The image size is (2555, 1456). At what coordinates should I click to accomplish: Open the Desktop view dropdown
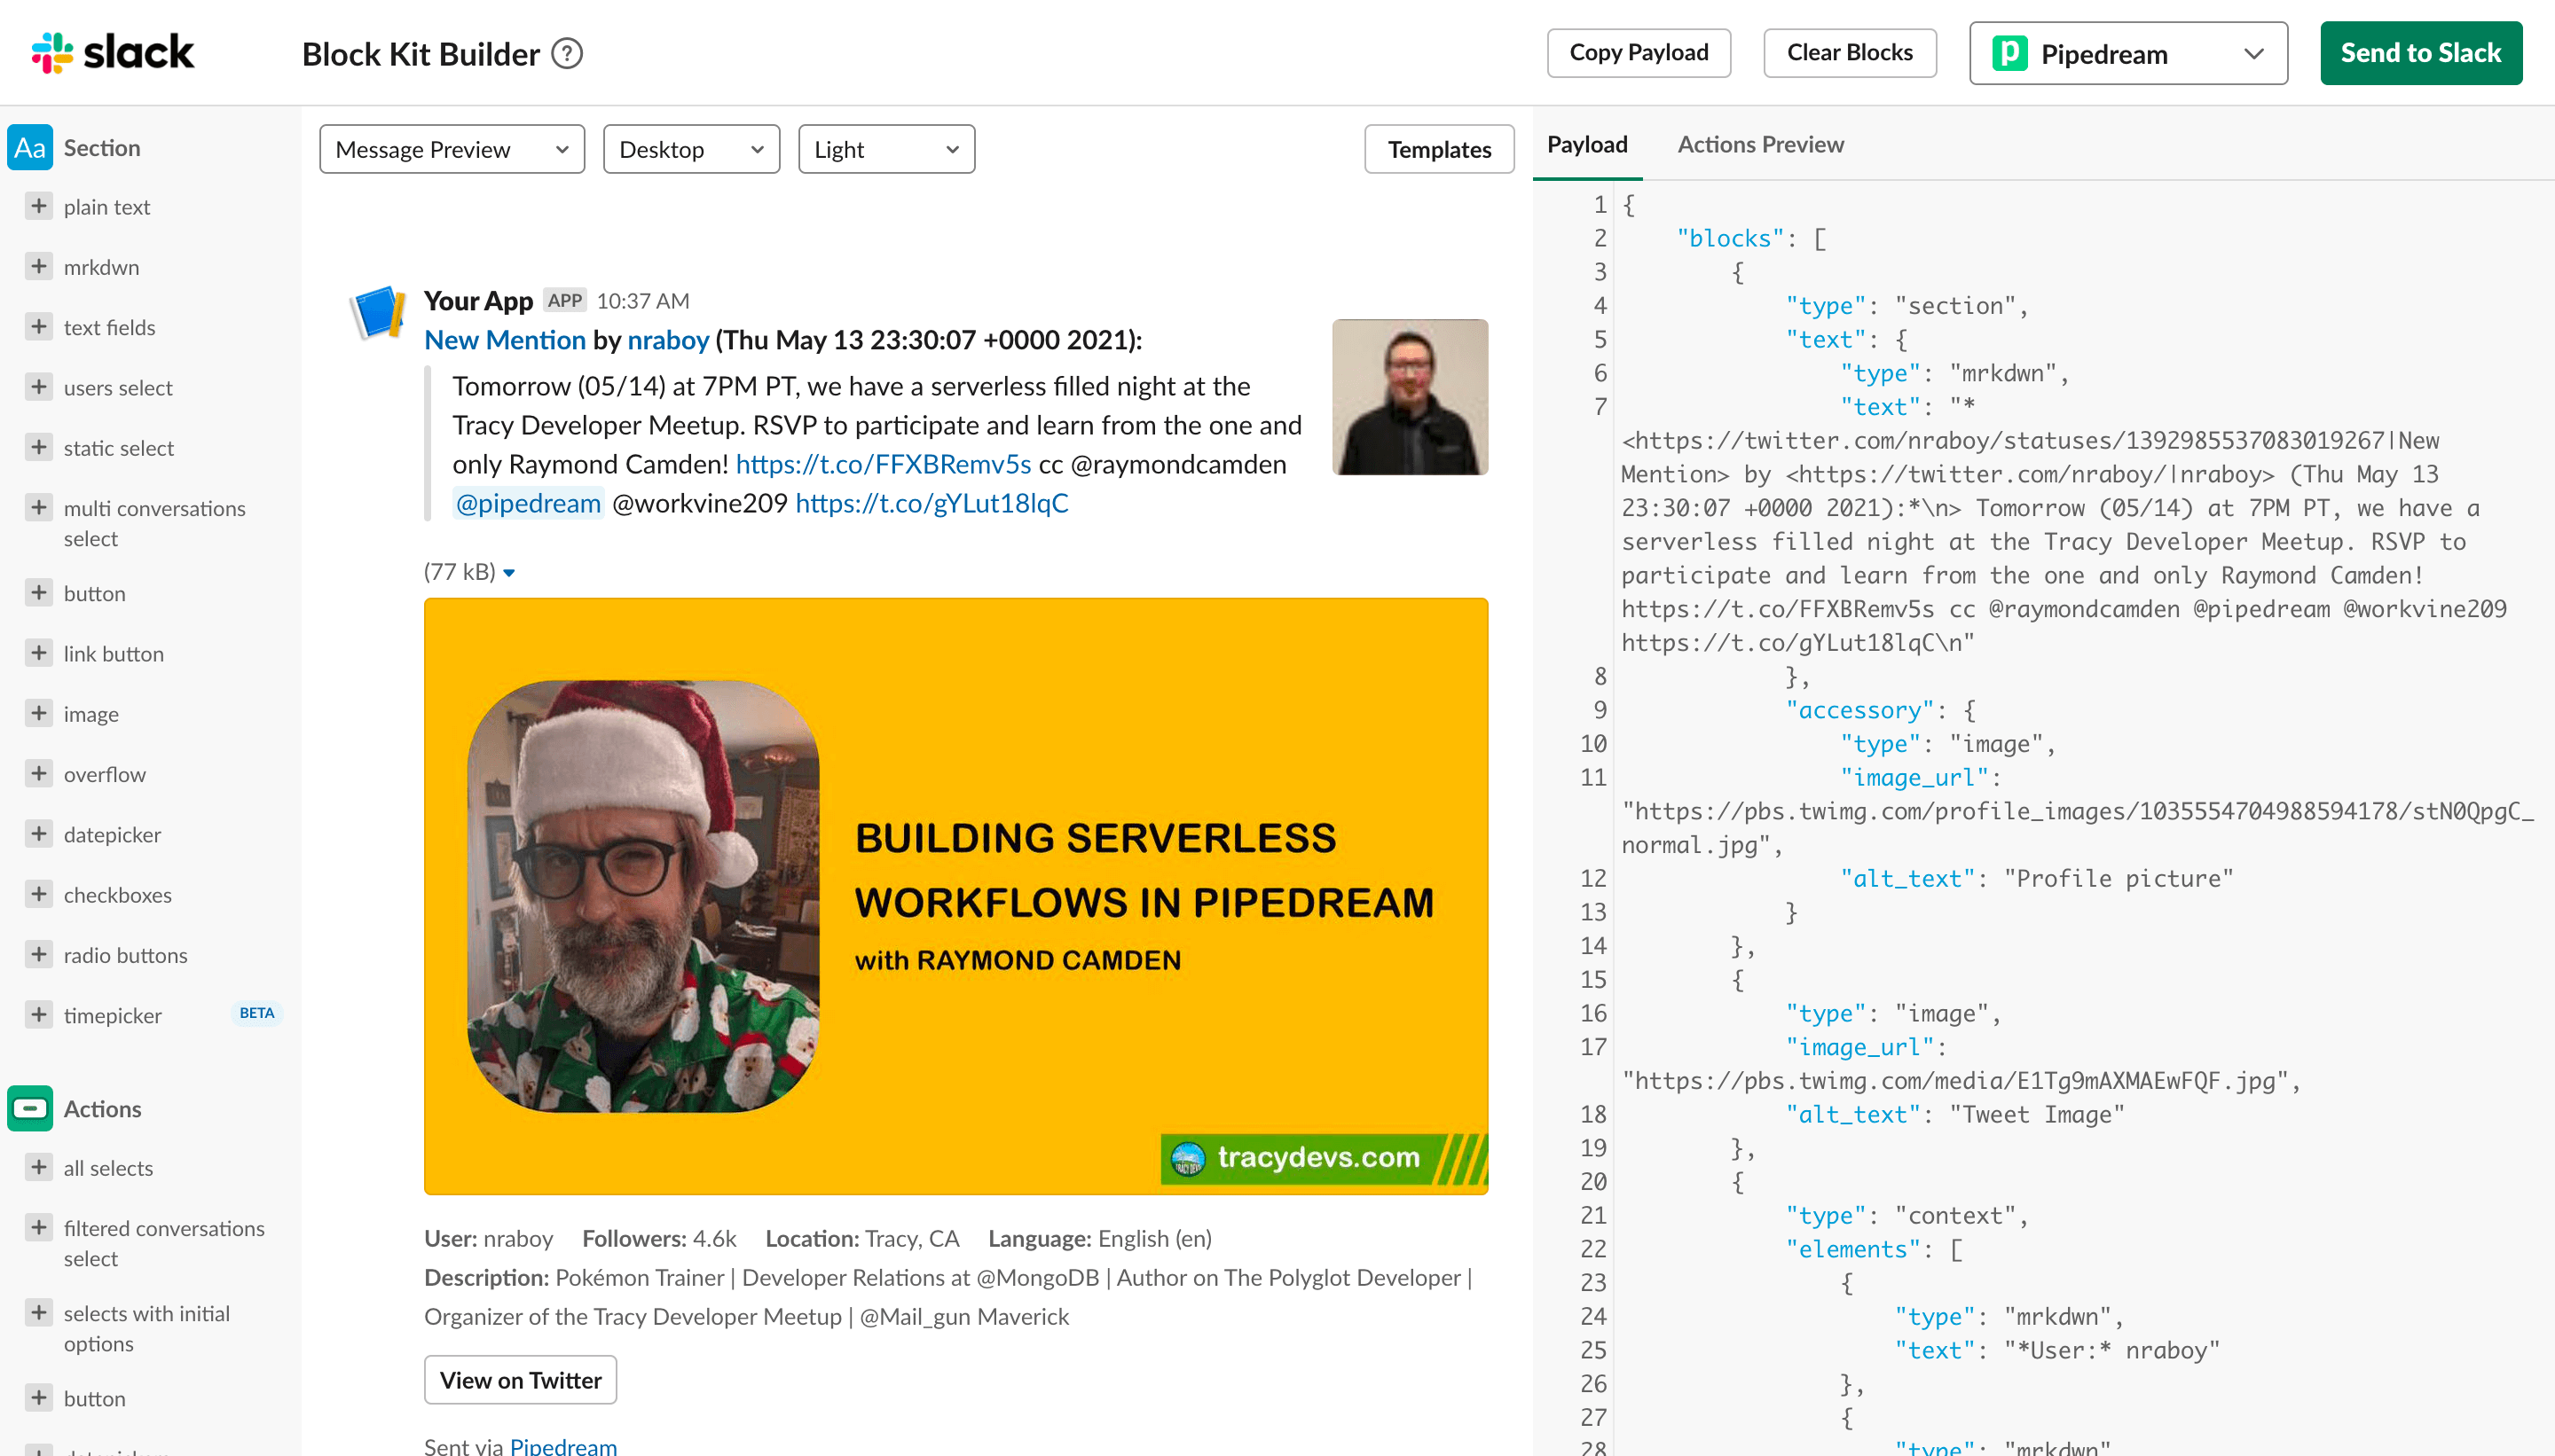[690, 149]
